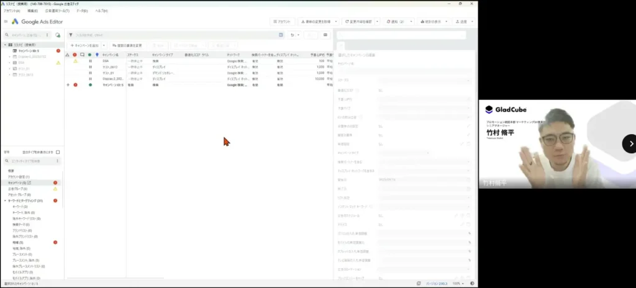This screenshot has height=288, width=636.
Task: Click the warning triangle column header icon
Action: click(x=68, y=55)
